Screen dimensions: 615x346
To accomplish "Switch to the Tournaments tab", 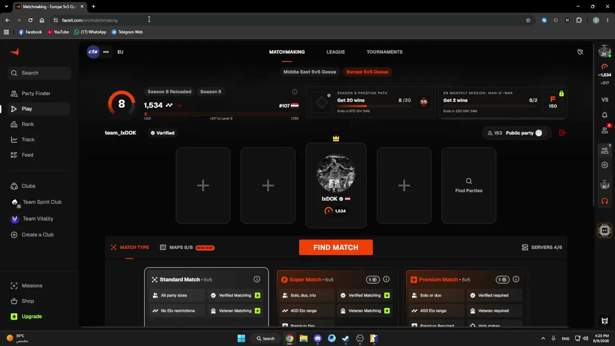I will click(384, 52).
